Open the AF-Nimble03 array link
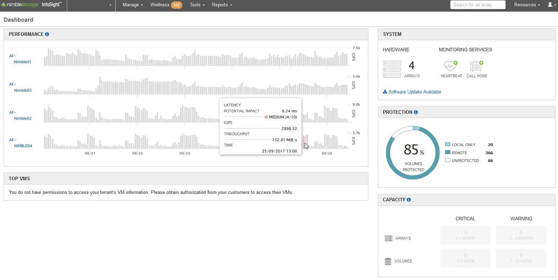Viewport: 558px width, 280px height. tap(20, 87)
